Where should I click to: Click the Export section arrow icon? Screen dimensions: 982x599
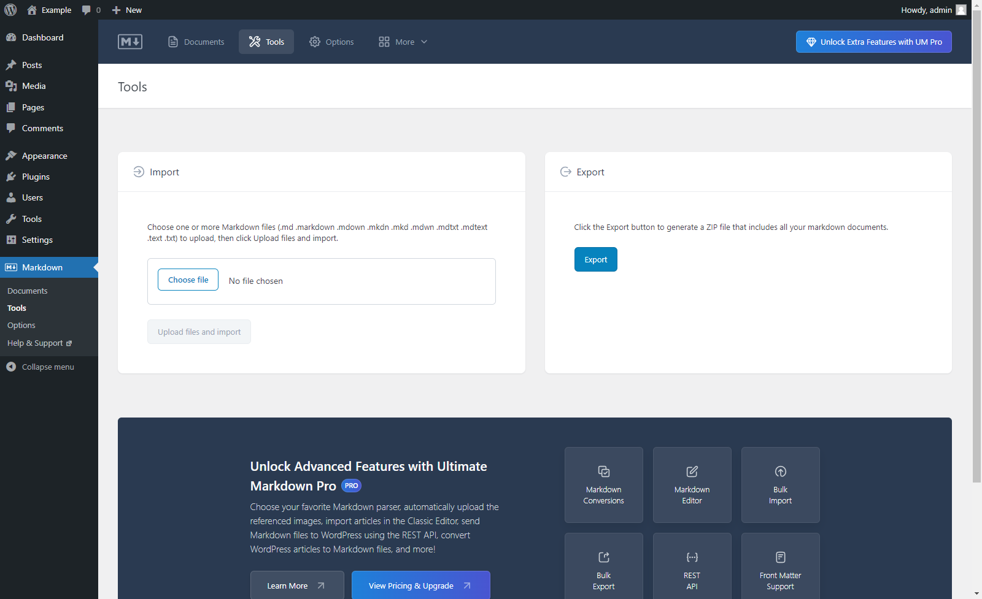pyautogui.click(x=565, y=172)
